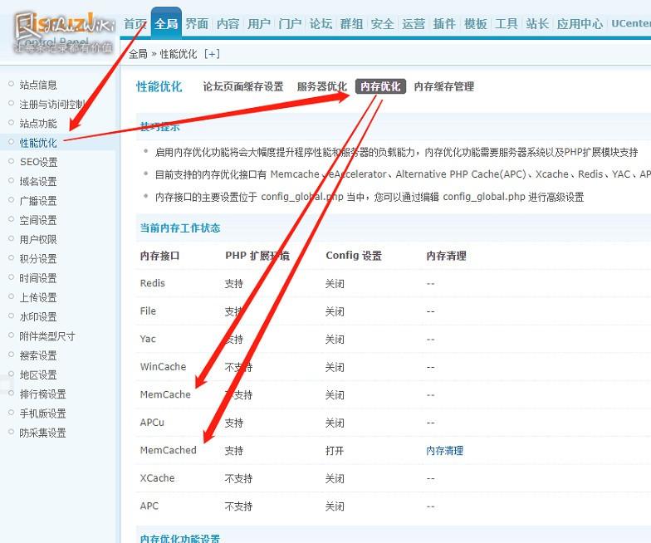Click the WinCache row label
This screenshot has width=651, height=543.
tap(163, 367)
